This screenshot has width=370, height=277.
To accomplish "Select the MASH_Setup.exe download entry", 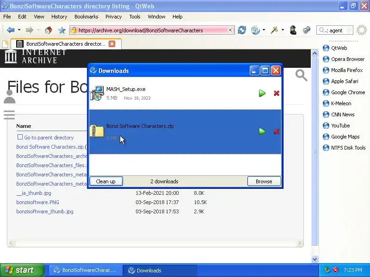I will [x=185, y=93].
